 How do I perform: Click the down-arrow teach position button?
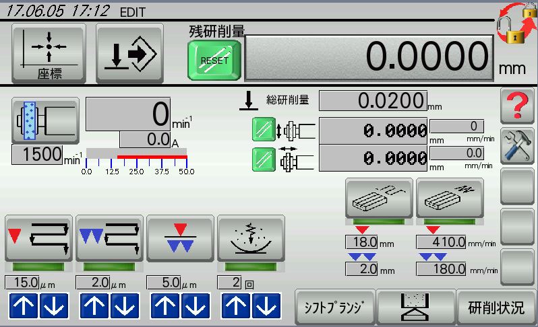129,53
